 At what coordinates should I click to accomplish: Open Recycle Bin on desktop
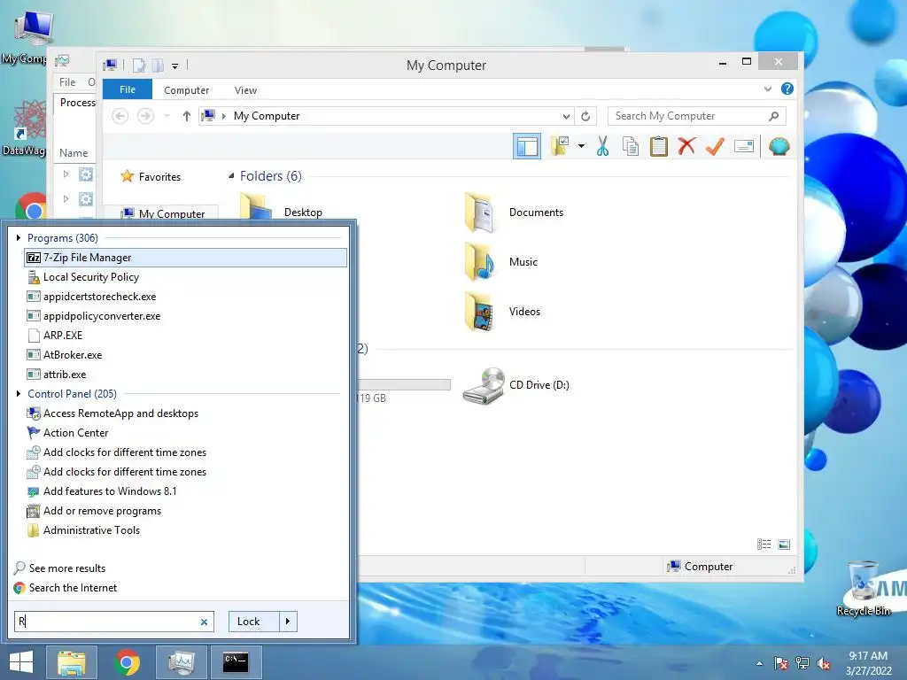pos(864,589)
